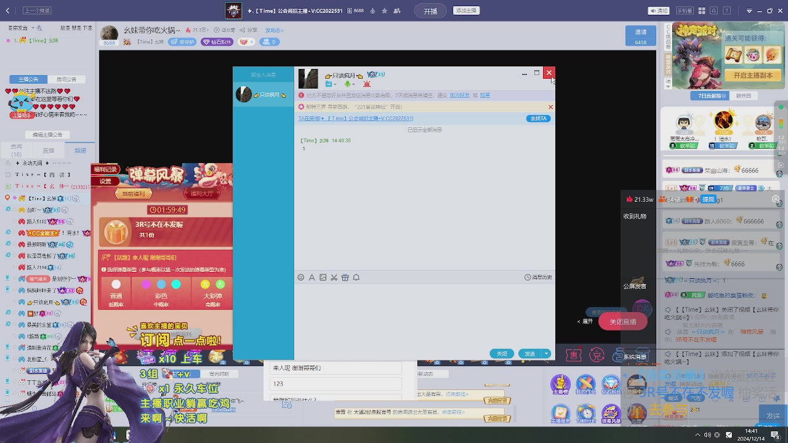This screenshot has height=443, width=788.
Task: Open 只谈疯月 avatar in chat header
Action: [308, 79]
